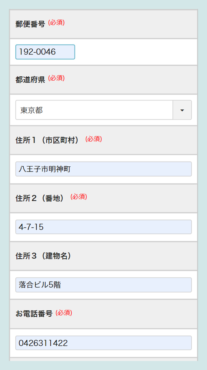Click the 必須 marker next to 住所2
Screen dimensions: 207x370
pos(79,197)
